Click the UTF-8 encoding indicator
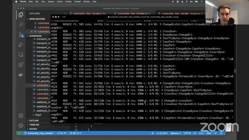The width and height of the screenshot is (249, 140). pyautogui.click(x=187, y=133)
